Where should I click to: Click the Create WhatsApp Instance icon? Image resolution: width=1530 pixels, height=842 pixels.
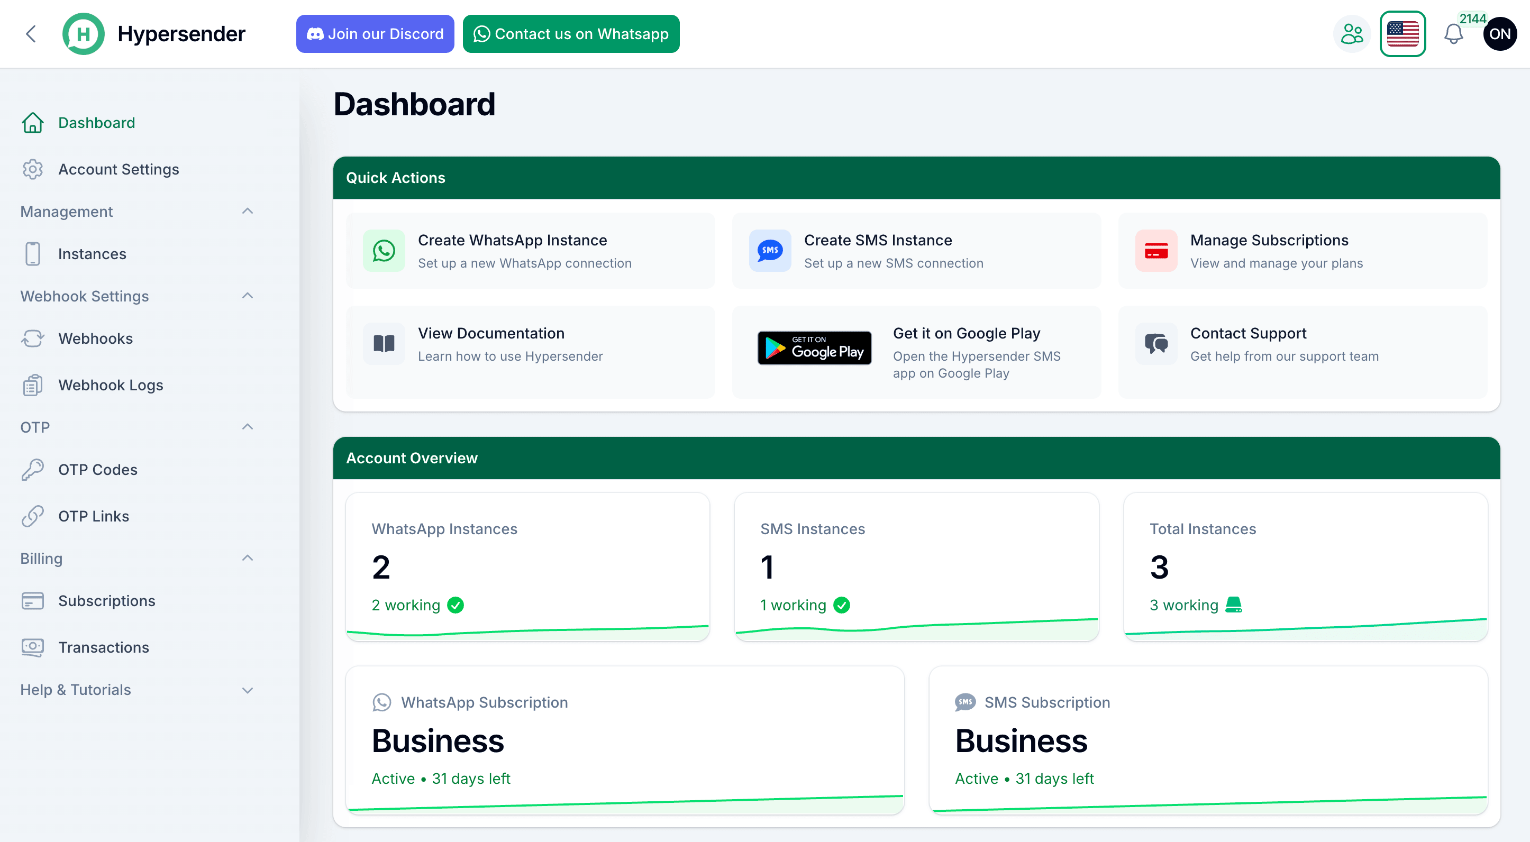pyautogui.click(x=384, y=251)
